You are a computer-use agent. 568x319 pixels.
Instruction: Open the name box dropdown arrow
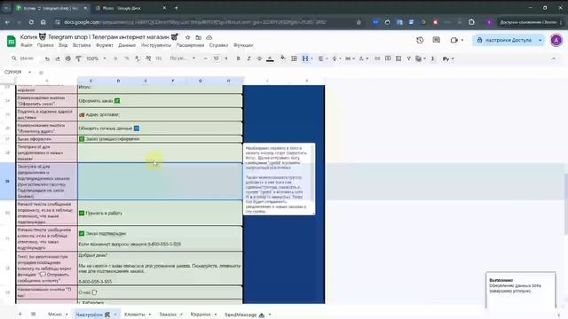point(29,73)
